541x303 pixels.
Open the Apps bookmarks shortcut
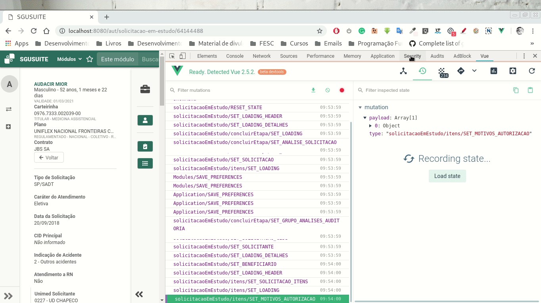17,44
